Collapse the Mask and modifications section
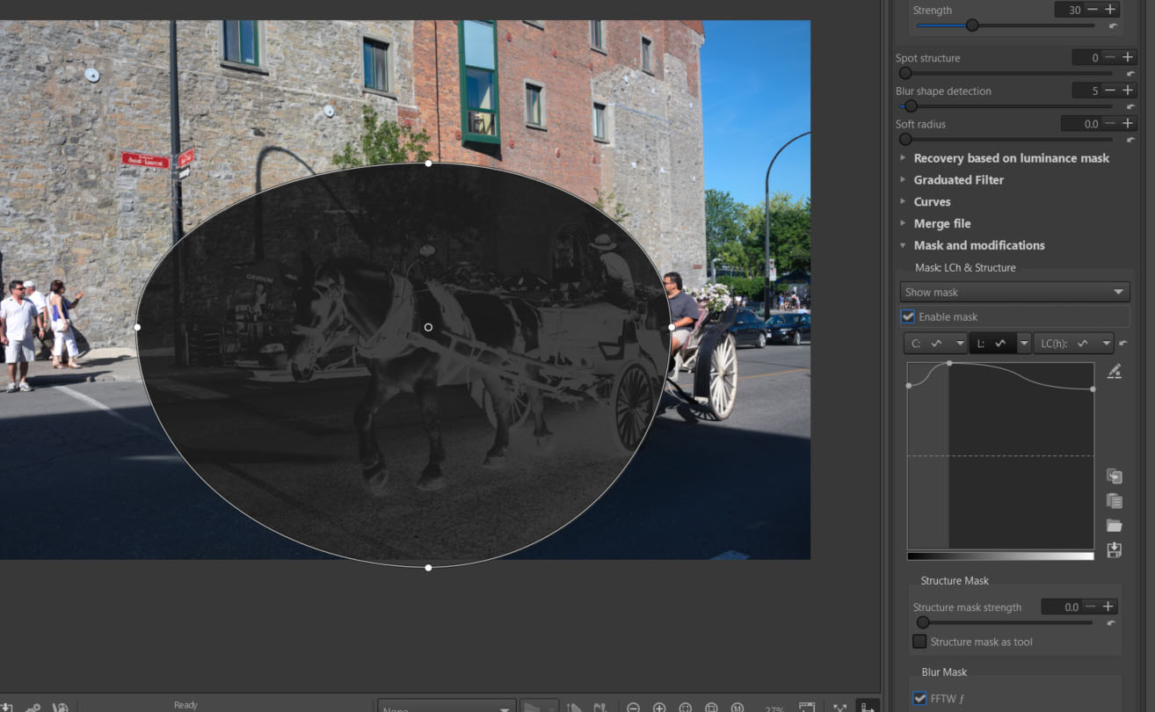Screen dimensions: 1155x712 coord(978,245)
